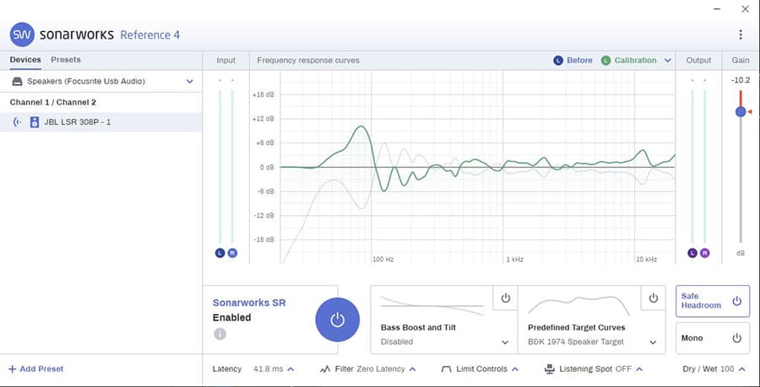Close the Sonarworks window
The height and width of the screenshot is (387, 760).
(745, 8)
